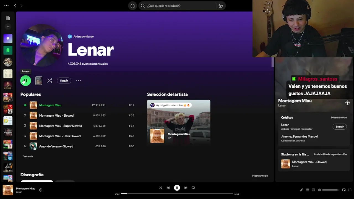This screenshot has width=354, height=199.
Task: Click Lenar under the bottom-bar song title
Action: point(19,192)
